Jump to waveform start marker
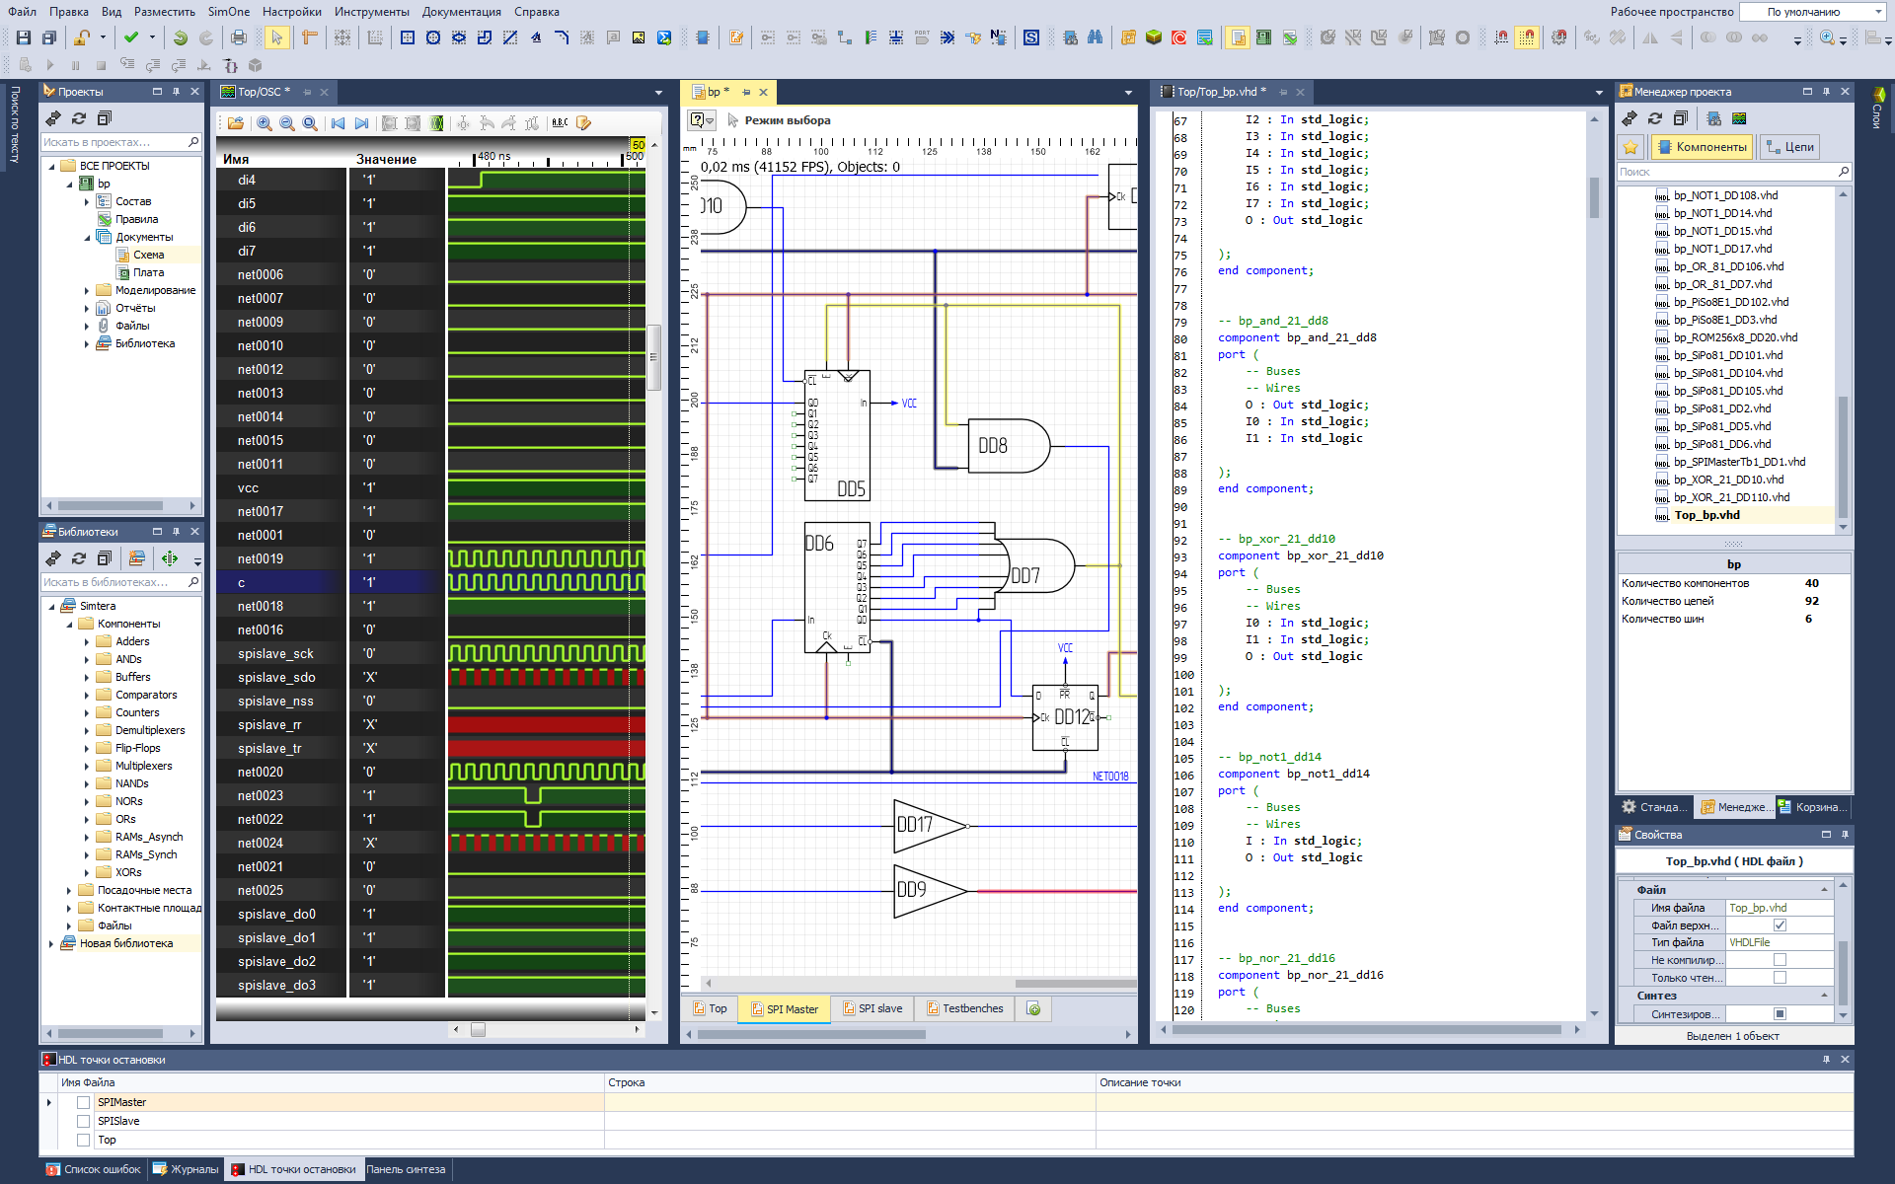The image size is (1895, 1184). coord(338,123)
